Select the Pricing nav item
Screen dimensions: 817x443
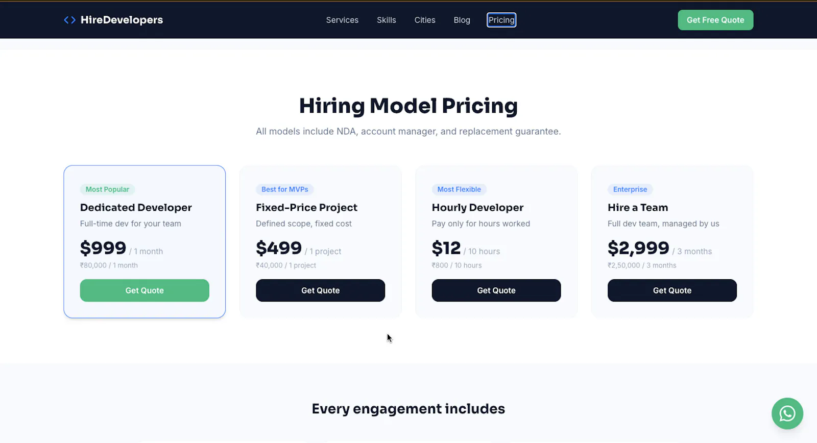point(501,20)
